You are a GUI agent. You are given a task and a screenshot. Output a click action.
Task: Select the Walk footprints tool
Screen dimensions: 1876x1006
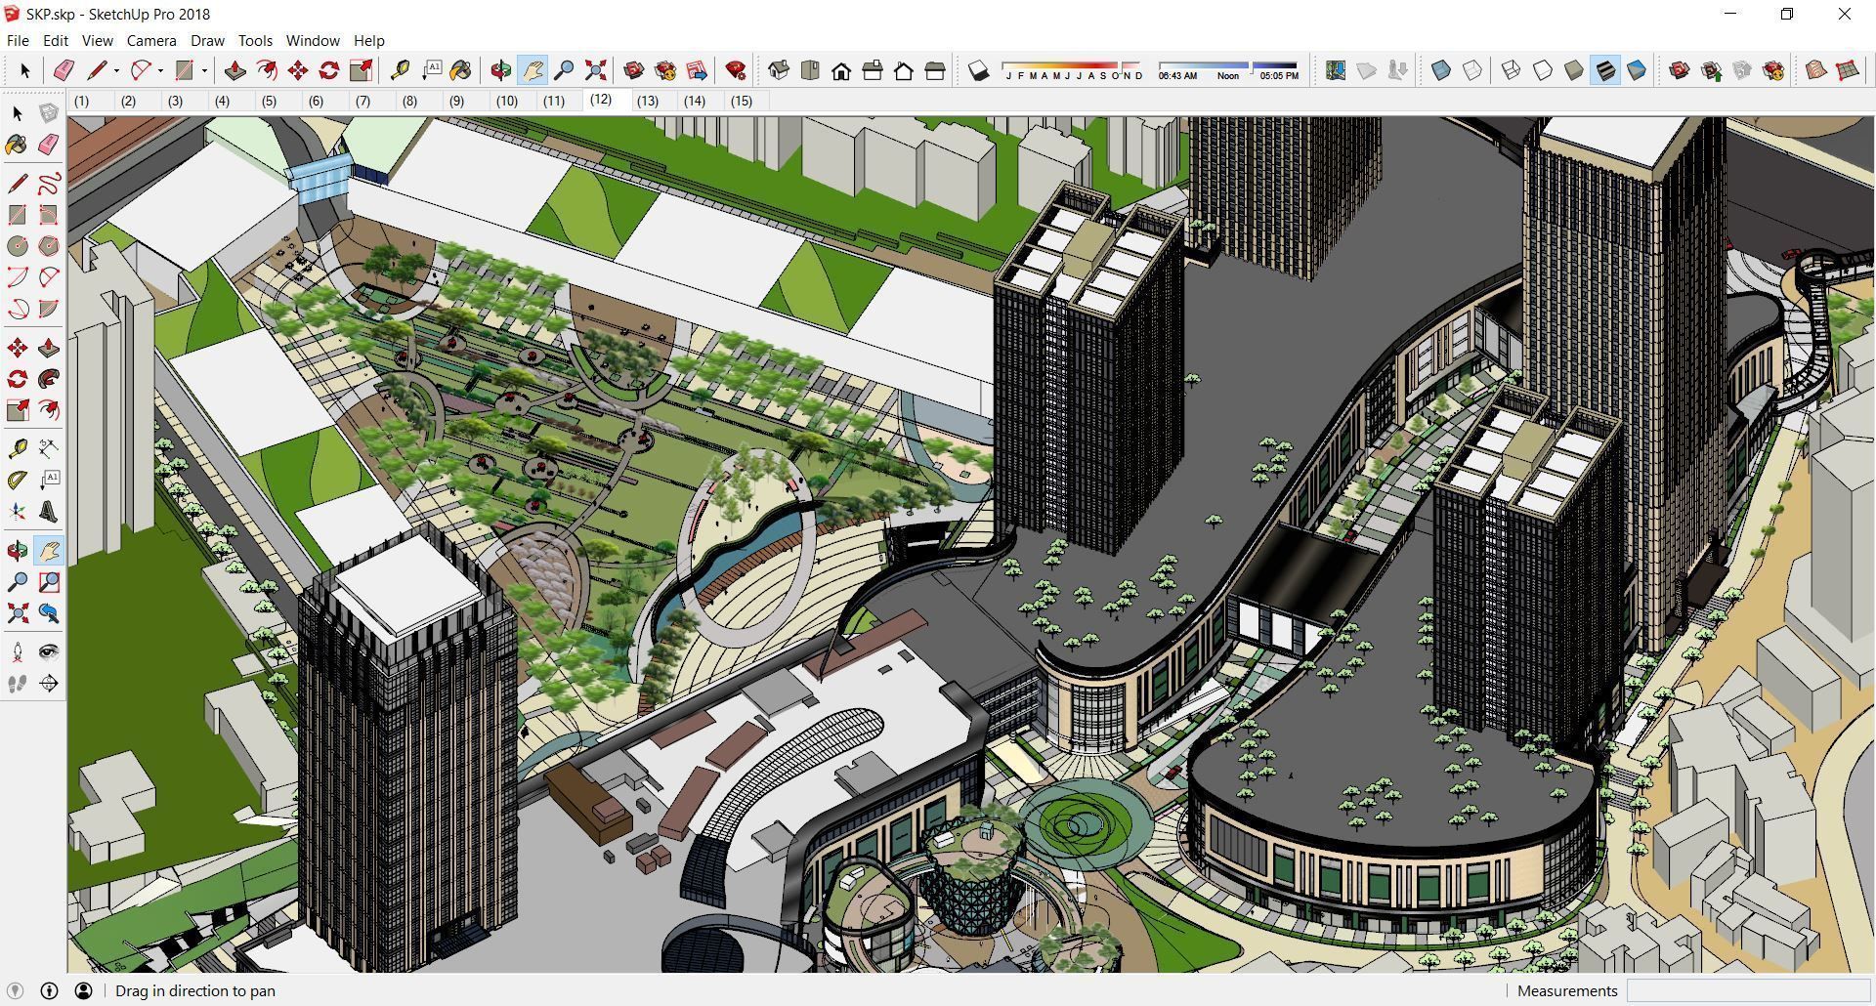tap(18, 684)
